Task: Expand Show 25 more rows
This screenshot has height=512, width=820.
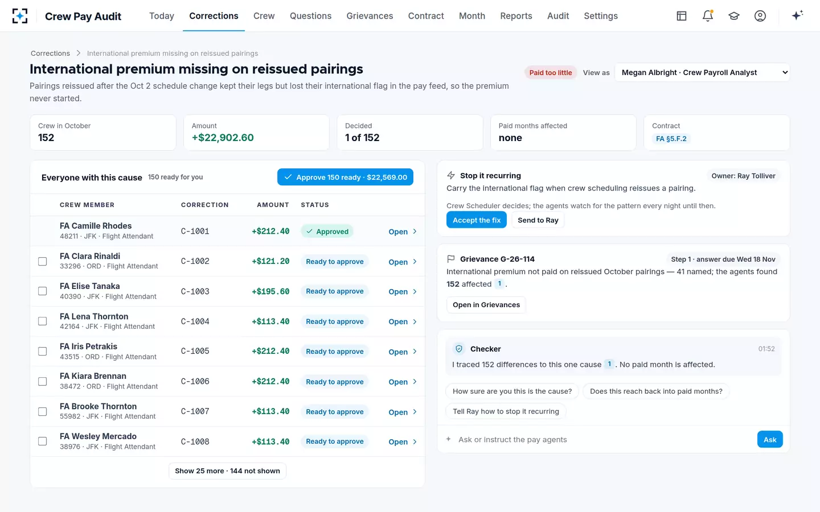Action: click(227, 471)
